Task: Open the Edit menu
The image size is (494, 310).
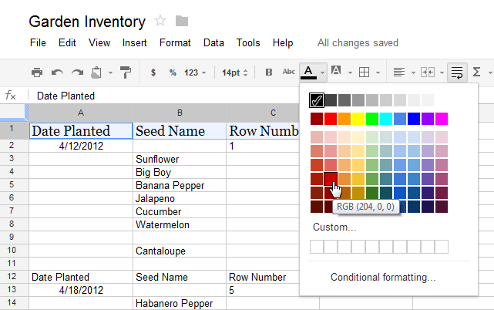Action: pos(67,42)
